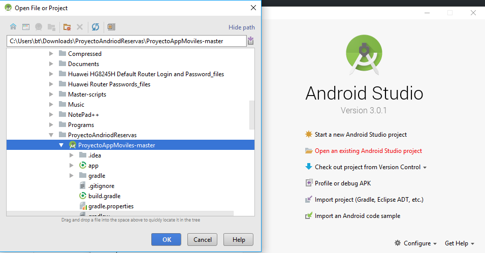Screen dimensions: 485x253
Task: Click the Music folder icon
Action: [x=62, y=104]
